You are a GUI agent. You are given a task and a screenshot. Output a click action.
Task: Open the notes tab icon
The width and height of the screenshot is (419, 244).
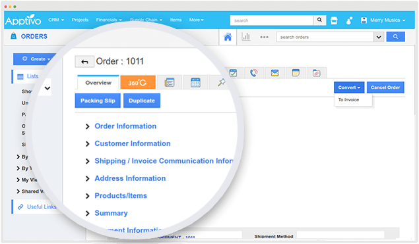(296, 73)
